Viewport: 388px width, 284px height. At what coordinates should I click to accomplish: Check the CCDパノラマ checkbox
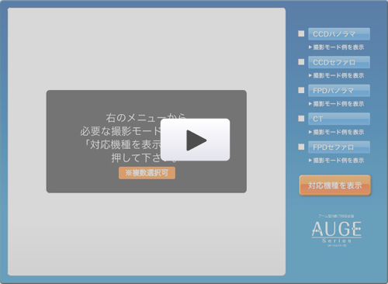click(301, 33)
